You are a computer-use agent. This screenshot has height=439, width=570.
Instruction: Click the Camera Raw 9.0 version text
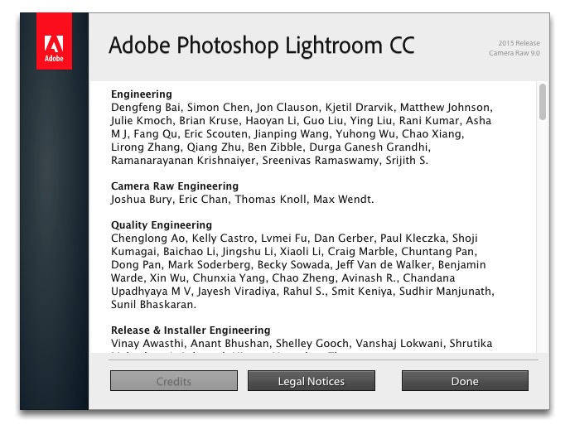514,54
